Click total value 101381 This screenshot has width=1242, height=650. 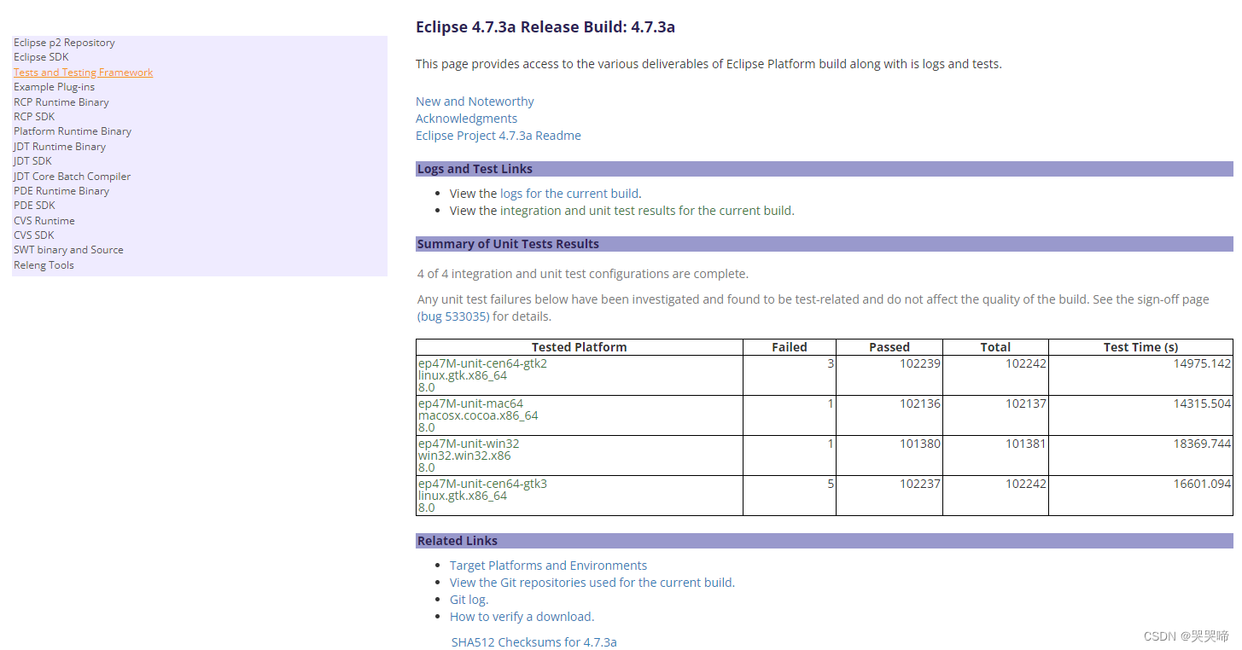(1026, 444)
